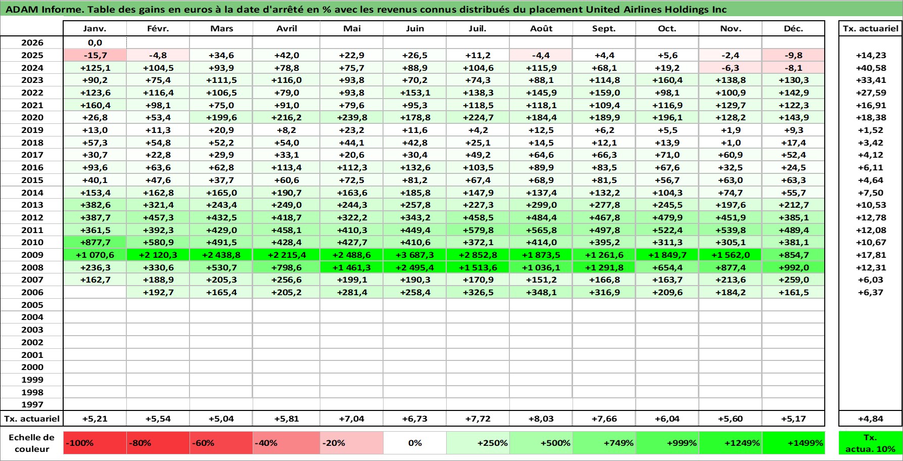Screen dimensions: 903x461
Task: Select the +239,8 May 2020 value
Action: (352, 117)
